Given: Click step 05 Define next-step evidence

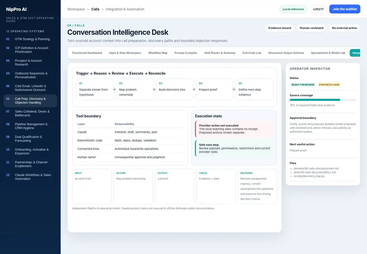Looking at the screenshot, I should [254, 89].
